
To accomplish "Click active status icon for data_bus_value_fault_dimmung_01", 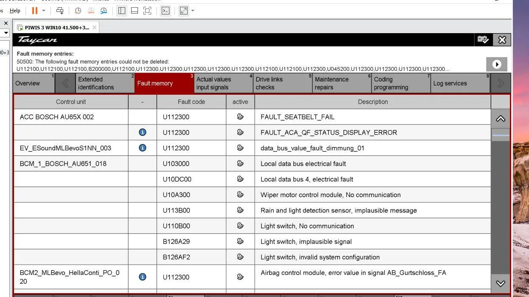I will tap(240, 148).
